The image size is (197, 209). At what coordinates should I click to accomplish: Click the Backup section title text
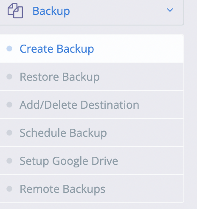point(51,11)
